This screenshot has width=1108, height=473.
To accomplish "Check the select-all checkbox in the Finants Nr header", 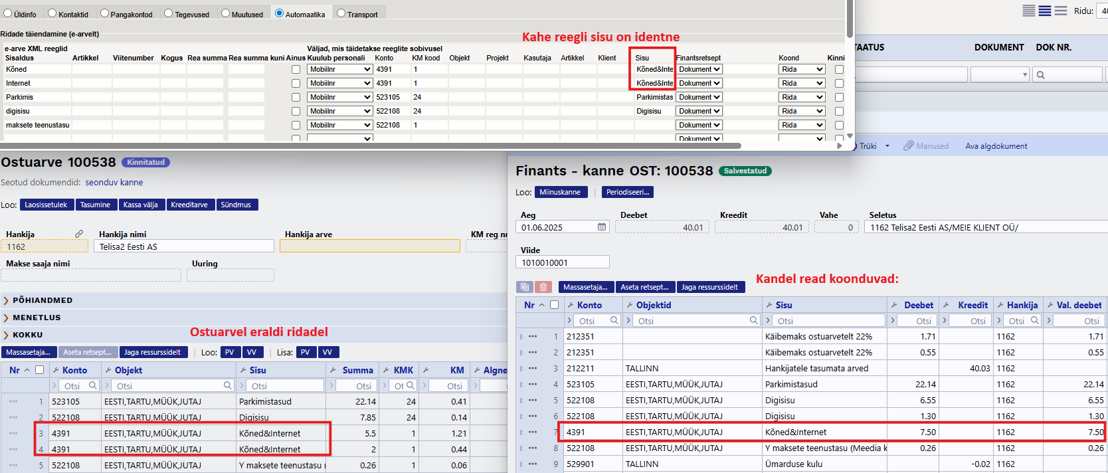I will tap(554, 305).
